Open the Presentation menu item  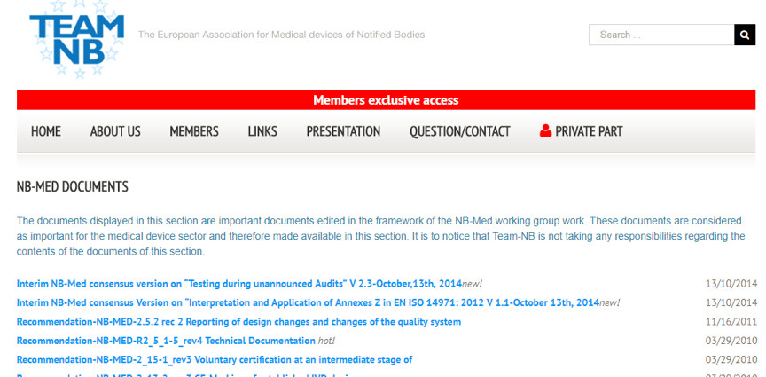tap(343, 131)
